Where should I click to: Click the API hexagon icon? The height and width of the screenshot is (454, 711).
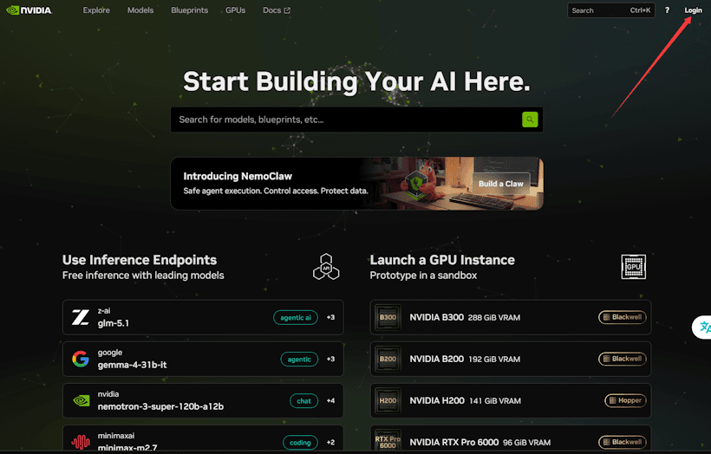pyautogui.click(x=326, y=267)
